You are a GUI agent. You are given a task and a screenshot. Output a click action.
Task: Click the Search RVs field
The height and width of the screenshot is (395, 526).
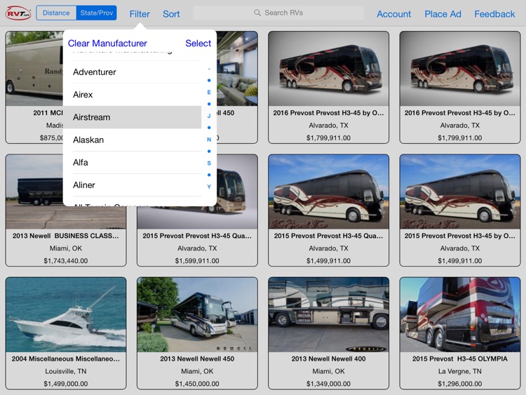coord(278,13)
